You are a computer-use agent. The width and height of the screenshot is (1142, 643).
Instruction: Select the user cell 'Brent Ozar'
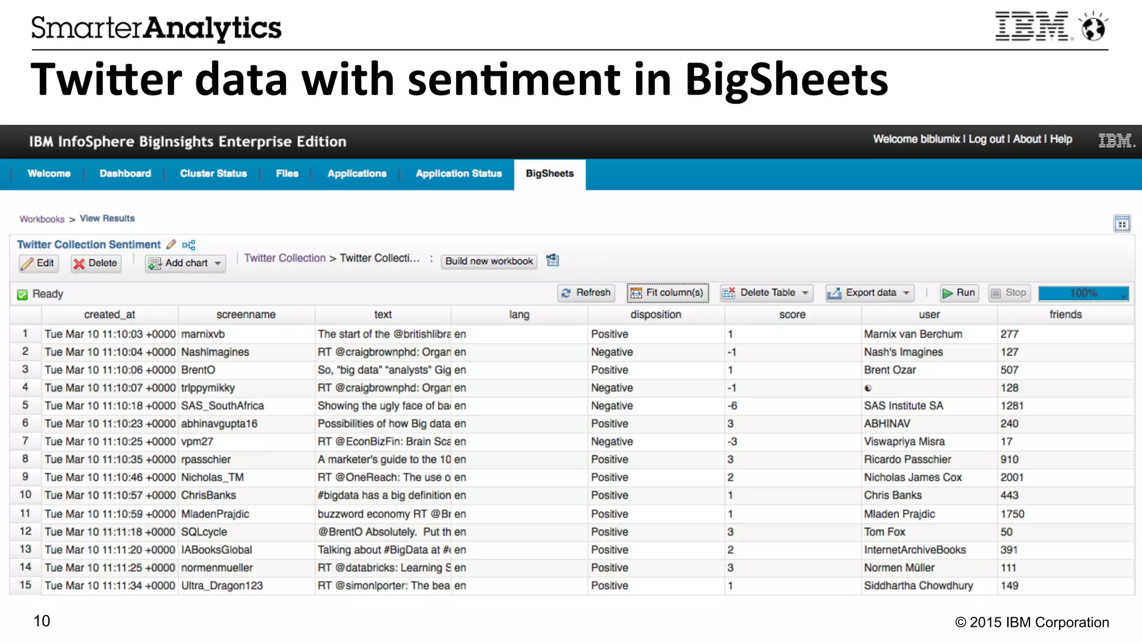(x=929, y=370)
